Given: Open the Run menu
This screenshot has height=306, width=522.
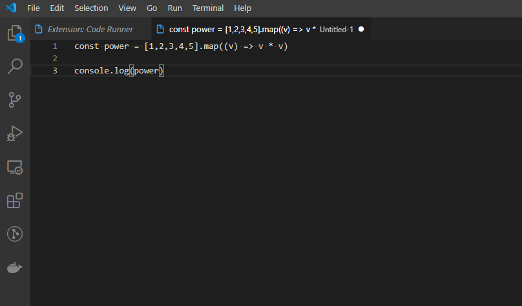Looking at the screenshot, I should [x=175, y=8].
